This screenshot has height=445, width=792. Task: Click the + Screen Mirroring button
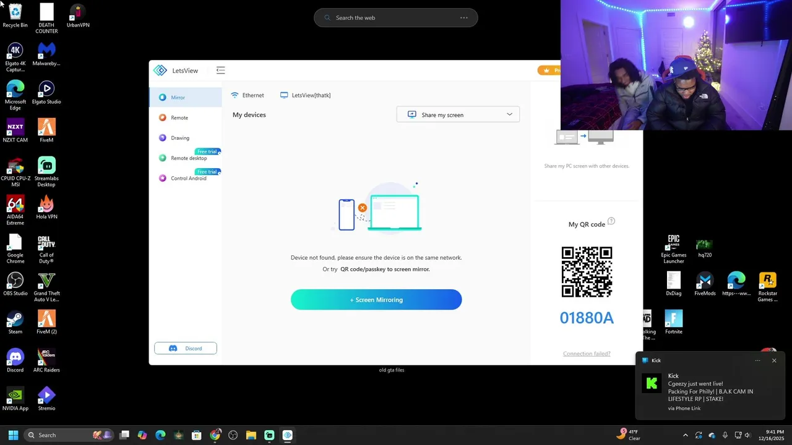(x=376, y=300)
